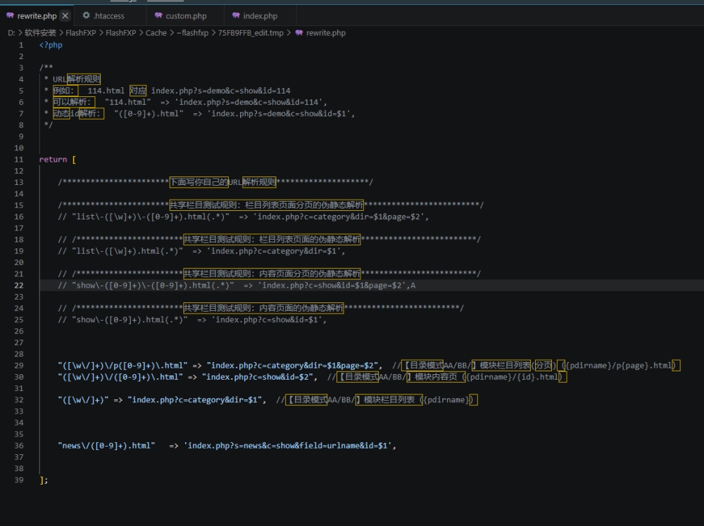Open the ~flashfxp breadcrumb folder
Image resolution: width=704 pixels, height=526 pixels.
[x=192, y=33]
